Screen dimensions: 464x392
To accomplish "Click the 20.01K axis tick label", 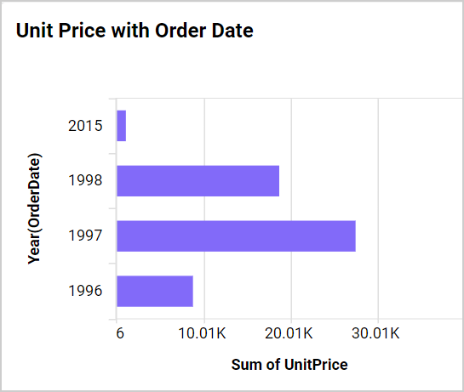I will 289,333.
